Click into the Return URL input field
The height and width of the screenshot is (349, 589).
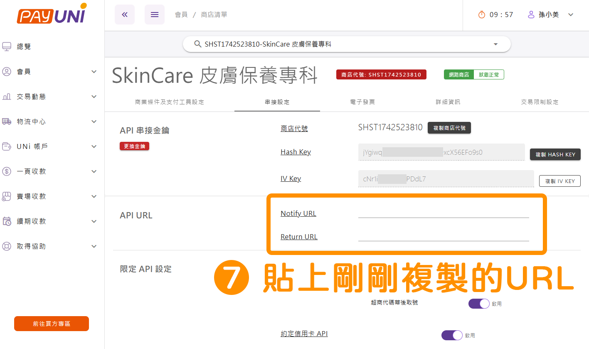pos(444,235)
